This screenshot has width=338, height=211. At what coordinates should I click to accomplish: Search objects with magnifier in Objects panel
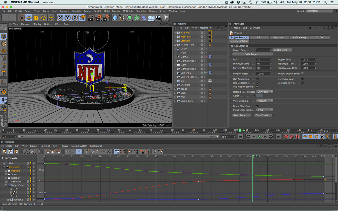point(214,28)
